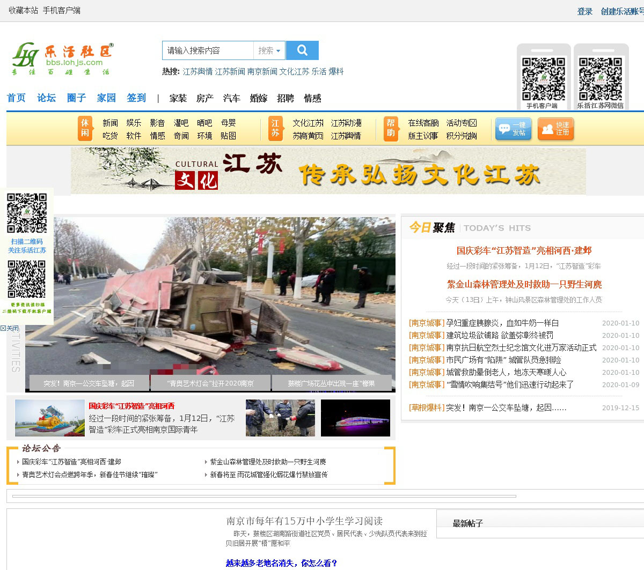
Task: Click the 扫描二维码关注乐活江苏 floating QR code
Action: click(27, 213)
